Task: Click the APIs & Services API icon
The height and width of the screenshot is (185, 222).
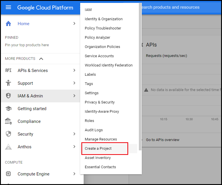Action: tap(8, 70)
